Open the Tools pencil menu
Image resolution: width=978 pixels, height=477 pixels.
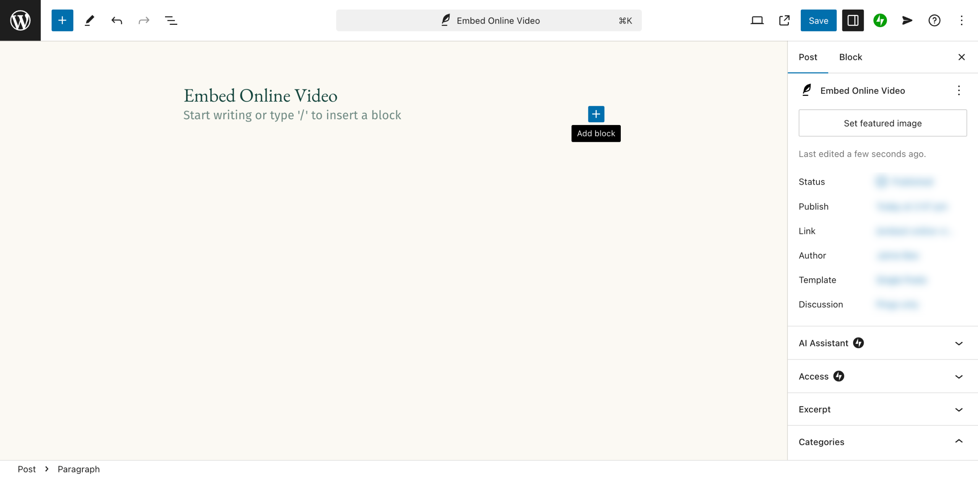[x=89, y=20]
